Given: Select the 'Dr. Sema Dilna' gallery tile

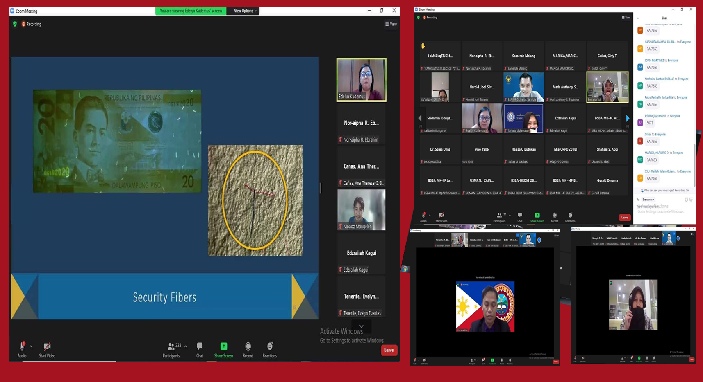Looking at the screenshot, I should [x=440, y=149].
